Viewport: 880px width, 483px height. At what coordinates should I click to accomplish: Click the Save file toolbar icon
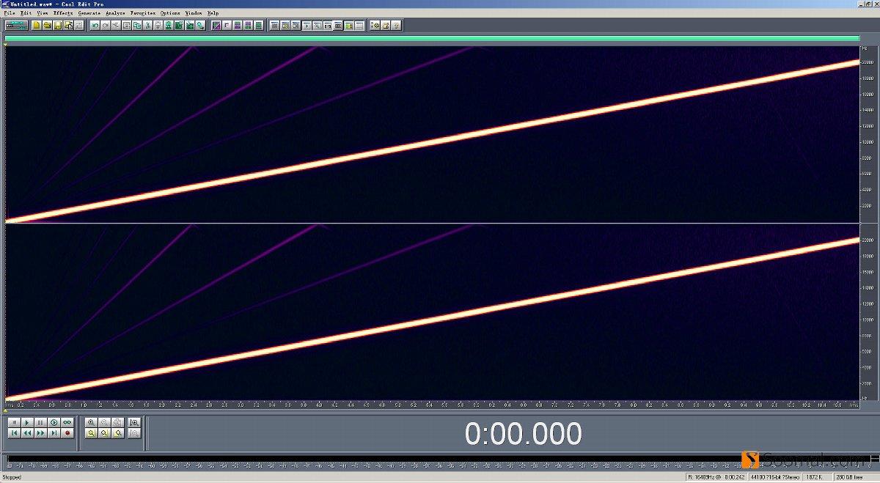click(57, 25)
